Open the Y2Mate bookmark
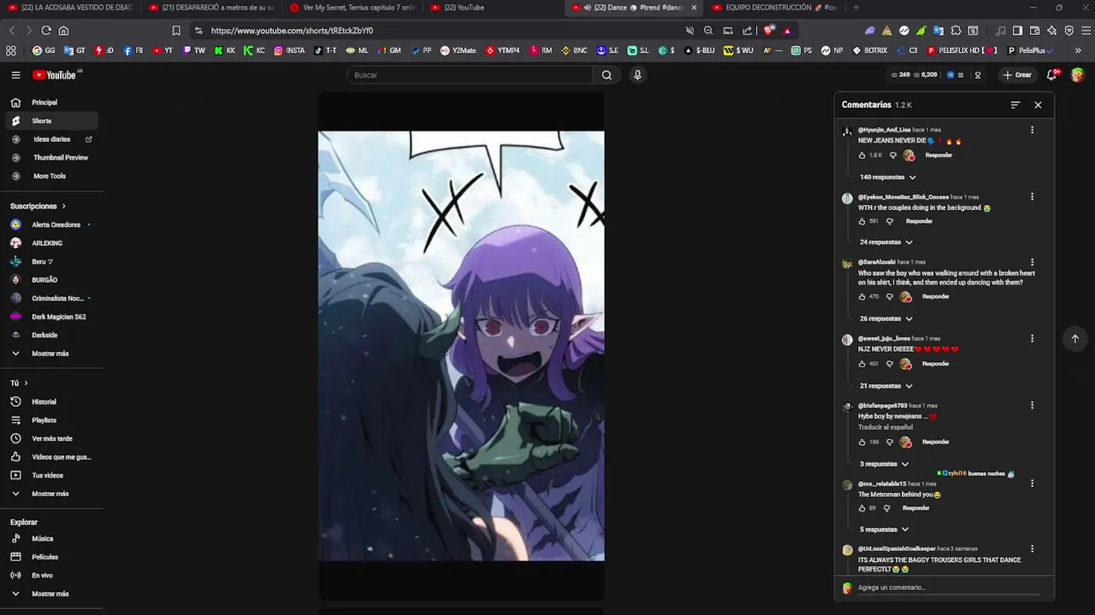This screenshot has width=1095, height=615. pos(458,50)
